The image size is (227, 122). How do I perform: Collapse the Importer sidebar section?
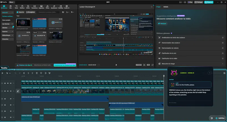coord(8,12)
